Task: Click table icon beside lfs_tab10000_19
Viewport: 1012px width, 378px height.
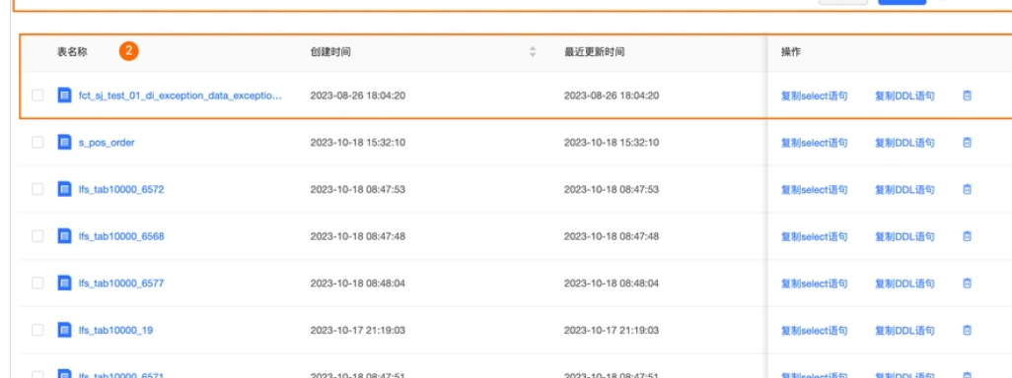Action: click(x=64, y=330)
